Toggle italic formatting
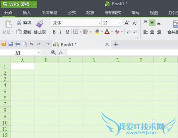 (61, 32)
